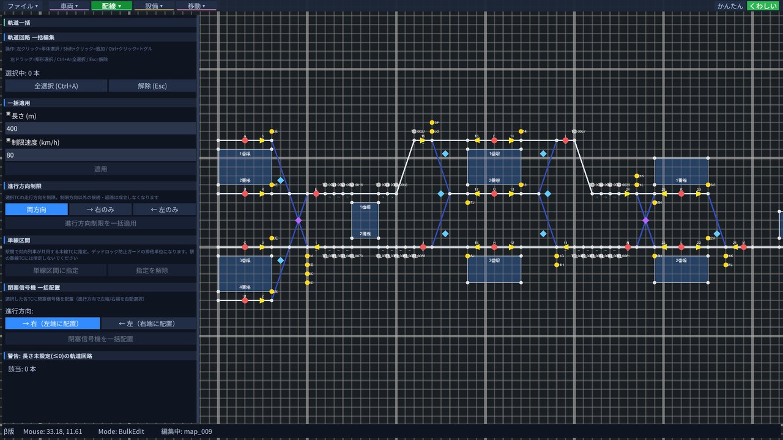
Task: Select the red node labeled L
Action: point(681,247)
